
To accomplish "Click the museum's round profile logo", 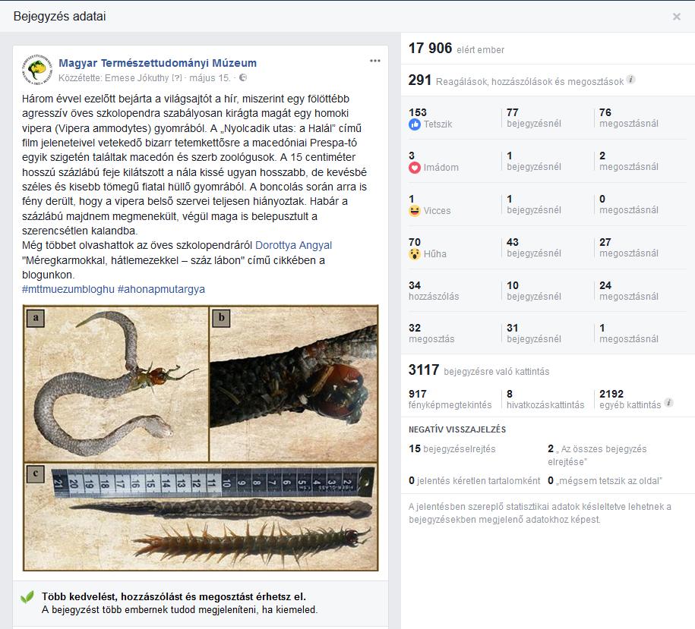I will tap(37, 70).
